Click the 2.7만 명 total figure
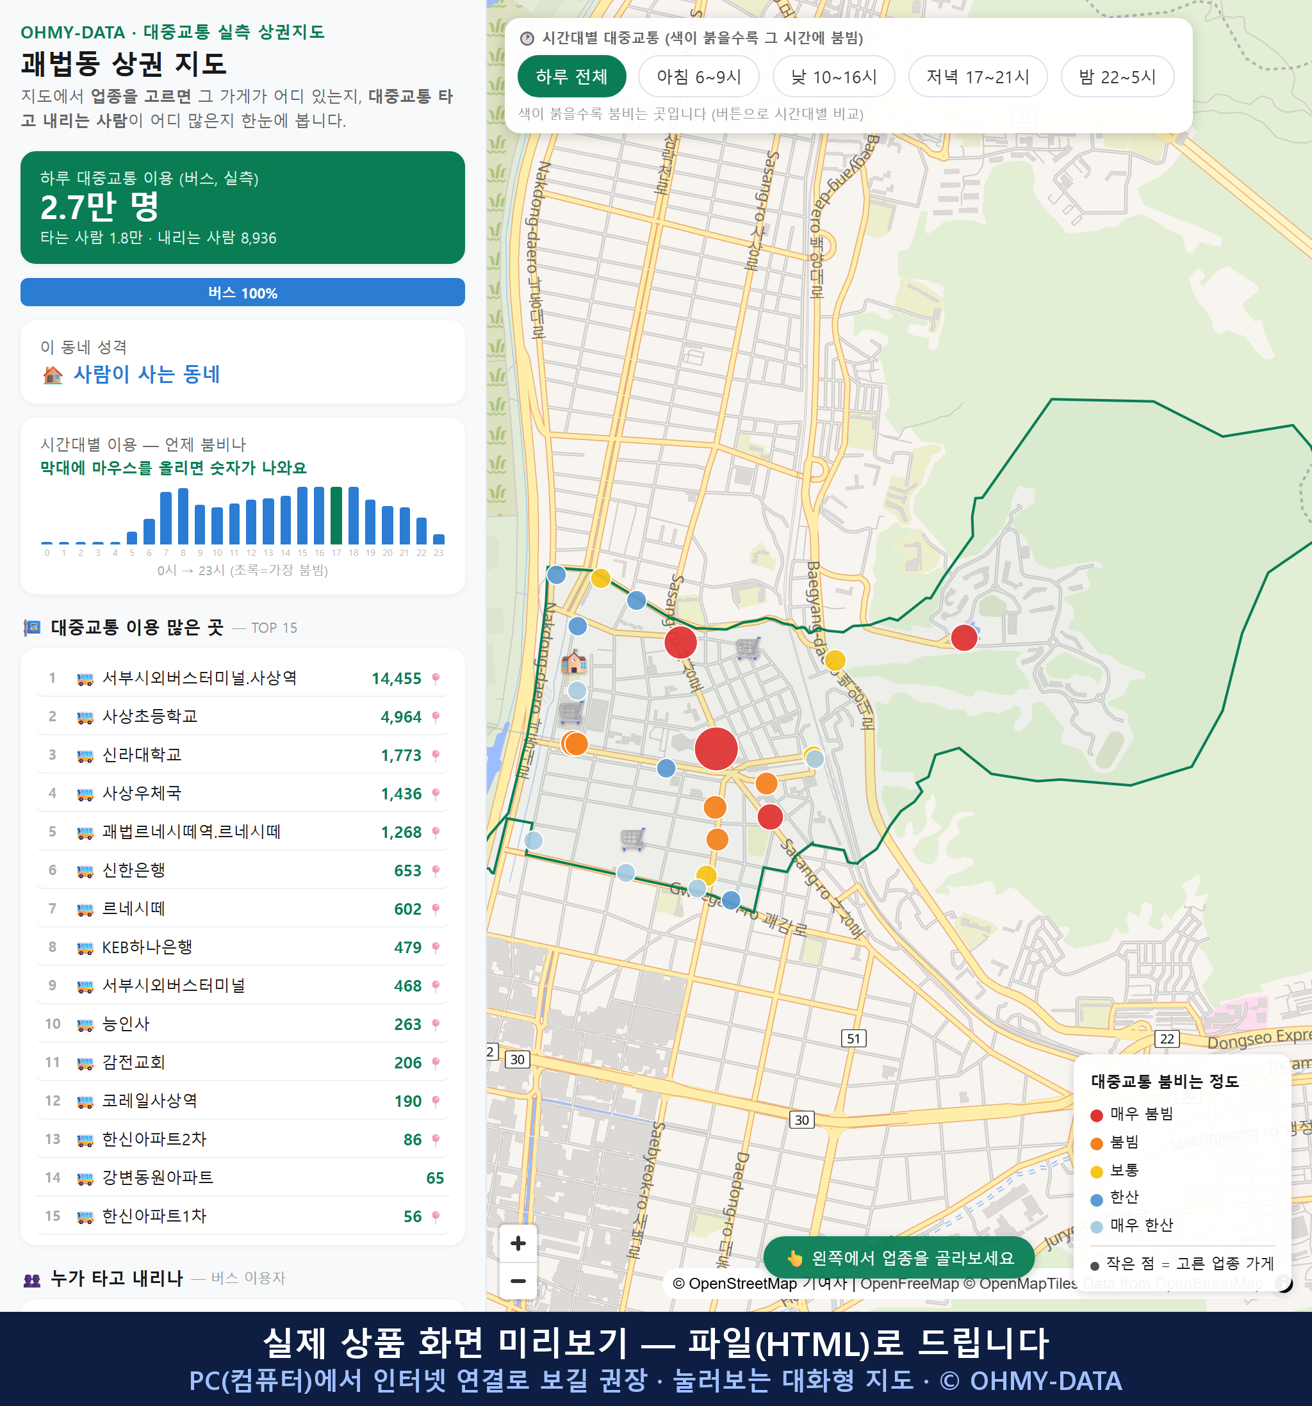The height and width of the screenshot is (1406, 1312). (x=100, y=208)
